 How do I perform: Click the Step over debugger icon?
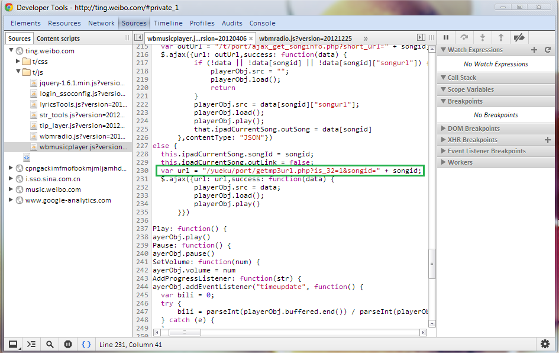point(464,37)
